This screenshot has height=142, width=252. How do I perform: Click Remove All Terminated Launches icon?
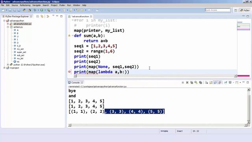coord(192,82)
